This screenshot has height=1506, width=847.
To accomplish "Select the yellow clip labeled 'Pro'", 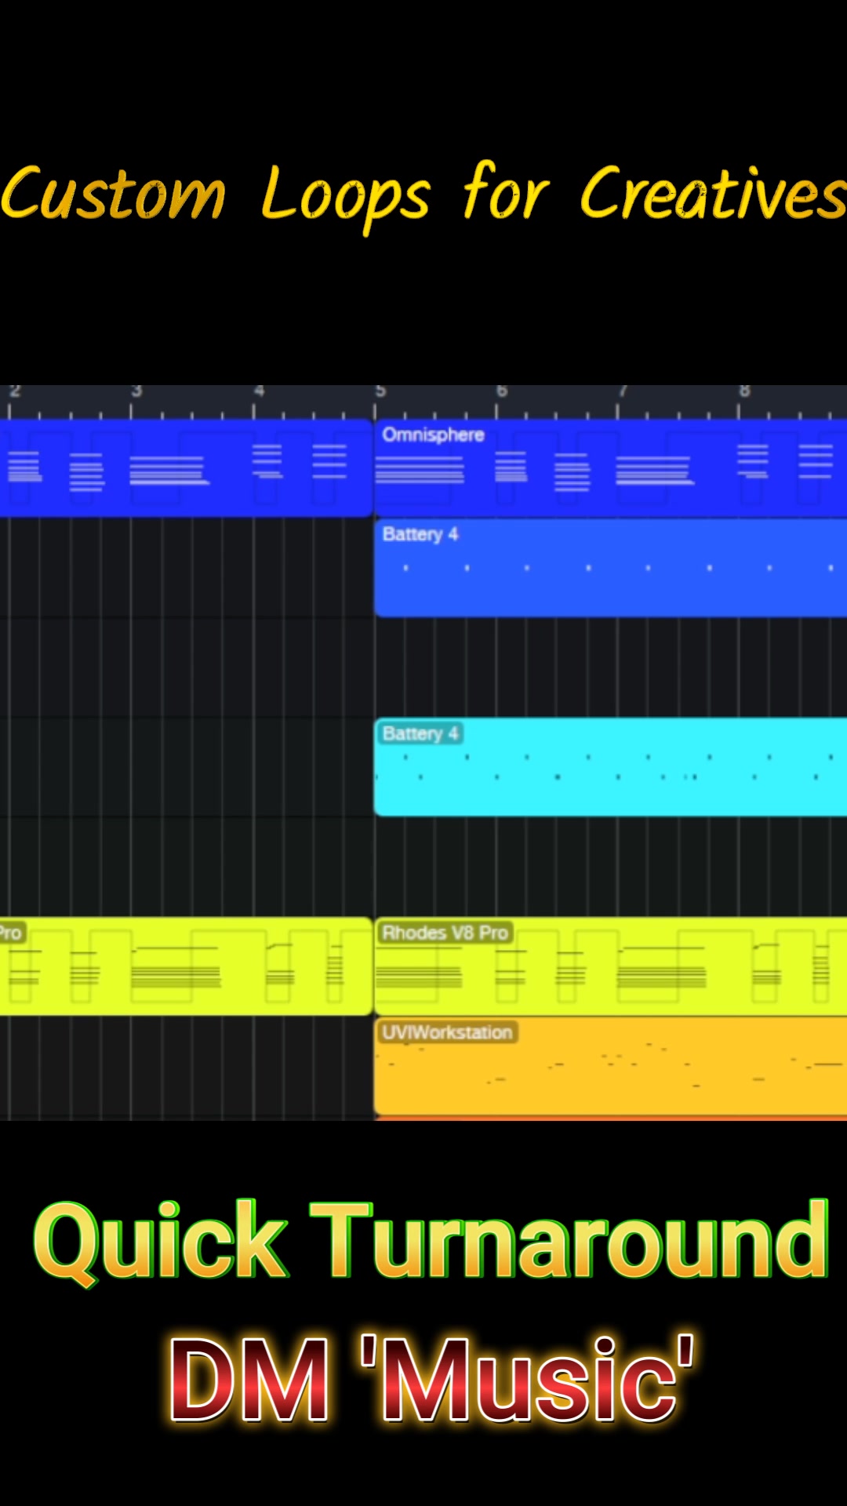I will point(186,966).
